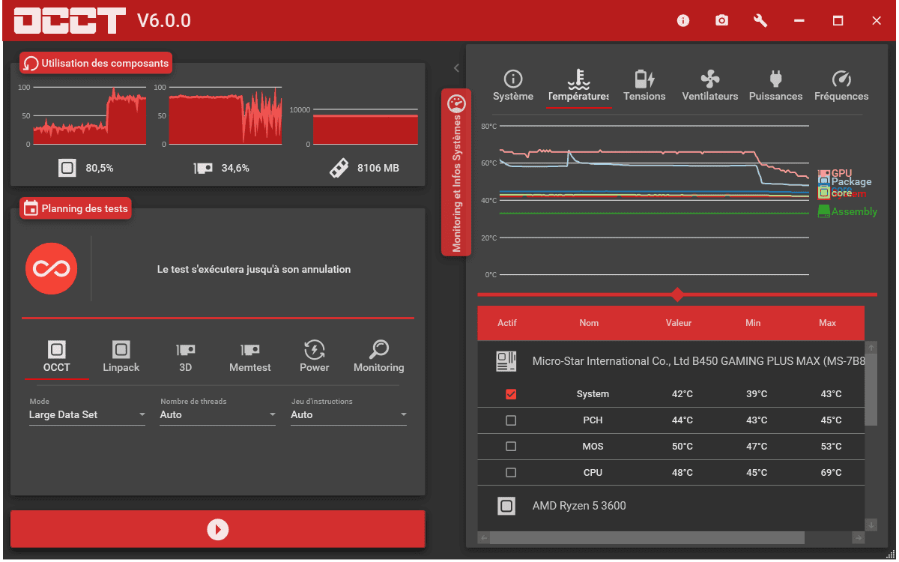Click the System min value 39°C cell
This screenshot has height=562, width=899.
tap(757, 394)
